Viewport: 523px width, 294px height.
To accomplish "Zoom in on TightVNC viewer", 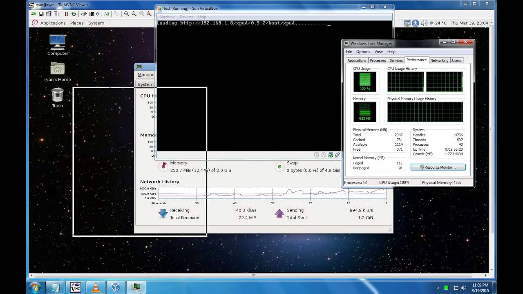I will coord(127,14).
